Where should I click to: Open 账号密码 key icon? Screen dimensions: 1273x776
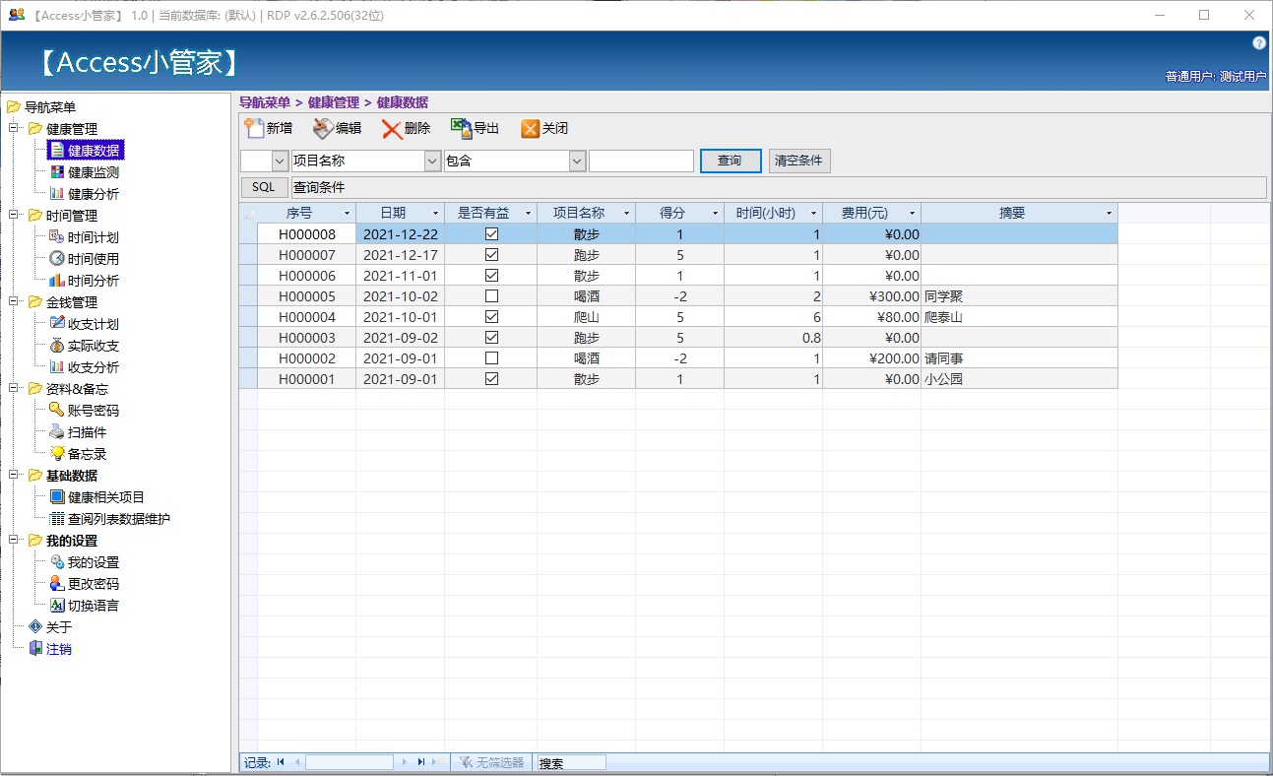pos(57,411)
